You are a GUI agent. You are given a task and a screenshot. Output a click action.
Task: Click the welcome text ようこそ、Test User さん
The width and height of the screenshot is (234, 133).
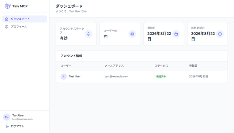(71, 11)
